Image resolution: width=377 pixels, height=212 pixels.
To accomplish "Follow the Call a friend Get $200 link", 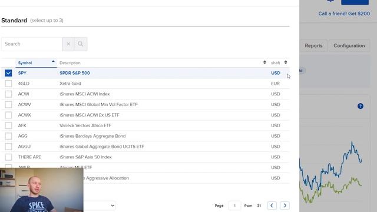I will tap(344, 14).
